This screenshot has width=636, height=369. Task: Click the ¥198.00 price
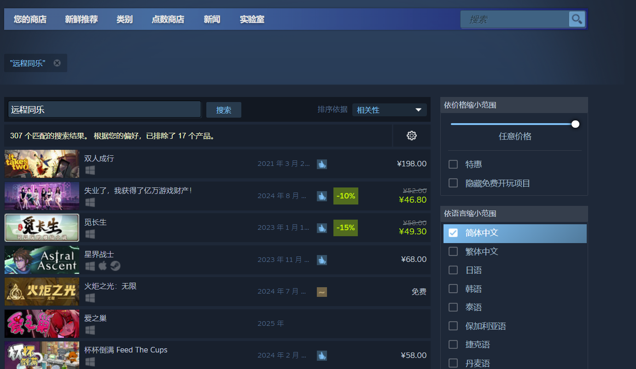coord(412,164)
